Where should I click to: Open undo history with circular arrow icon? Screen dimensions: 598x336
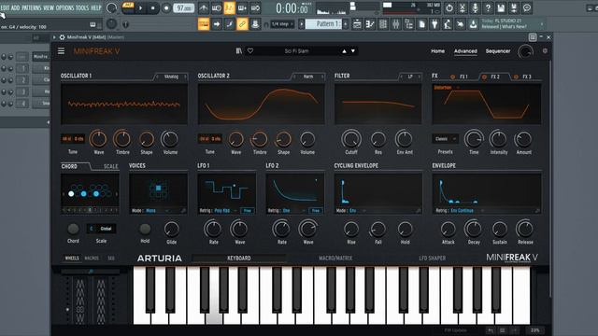(449, 7)
